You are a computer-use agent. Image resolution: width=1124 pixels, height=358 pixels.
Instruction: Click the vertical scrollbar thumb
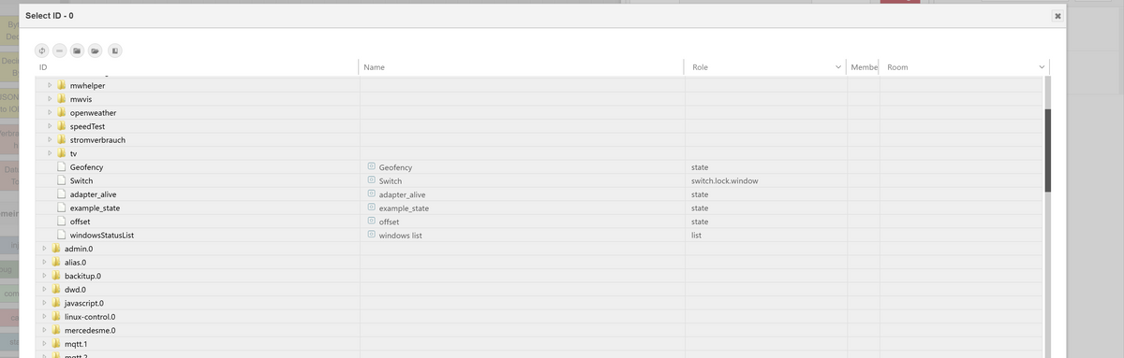click(1048, 150)
